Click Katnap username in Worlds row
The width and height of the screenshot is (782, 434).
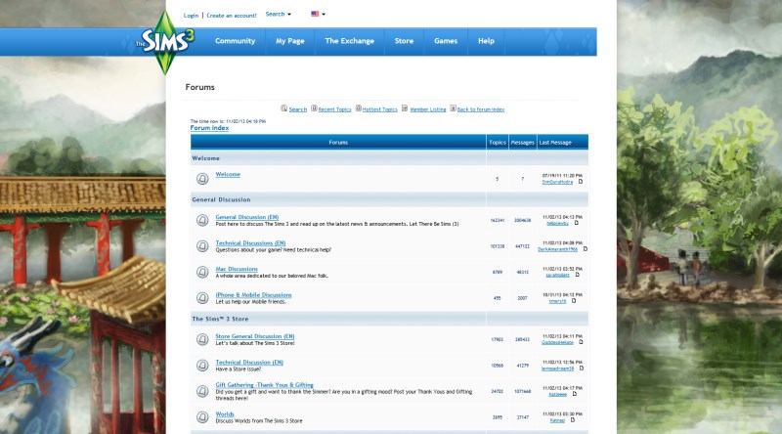pyautogui.click(x=557, y=420)
